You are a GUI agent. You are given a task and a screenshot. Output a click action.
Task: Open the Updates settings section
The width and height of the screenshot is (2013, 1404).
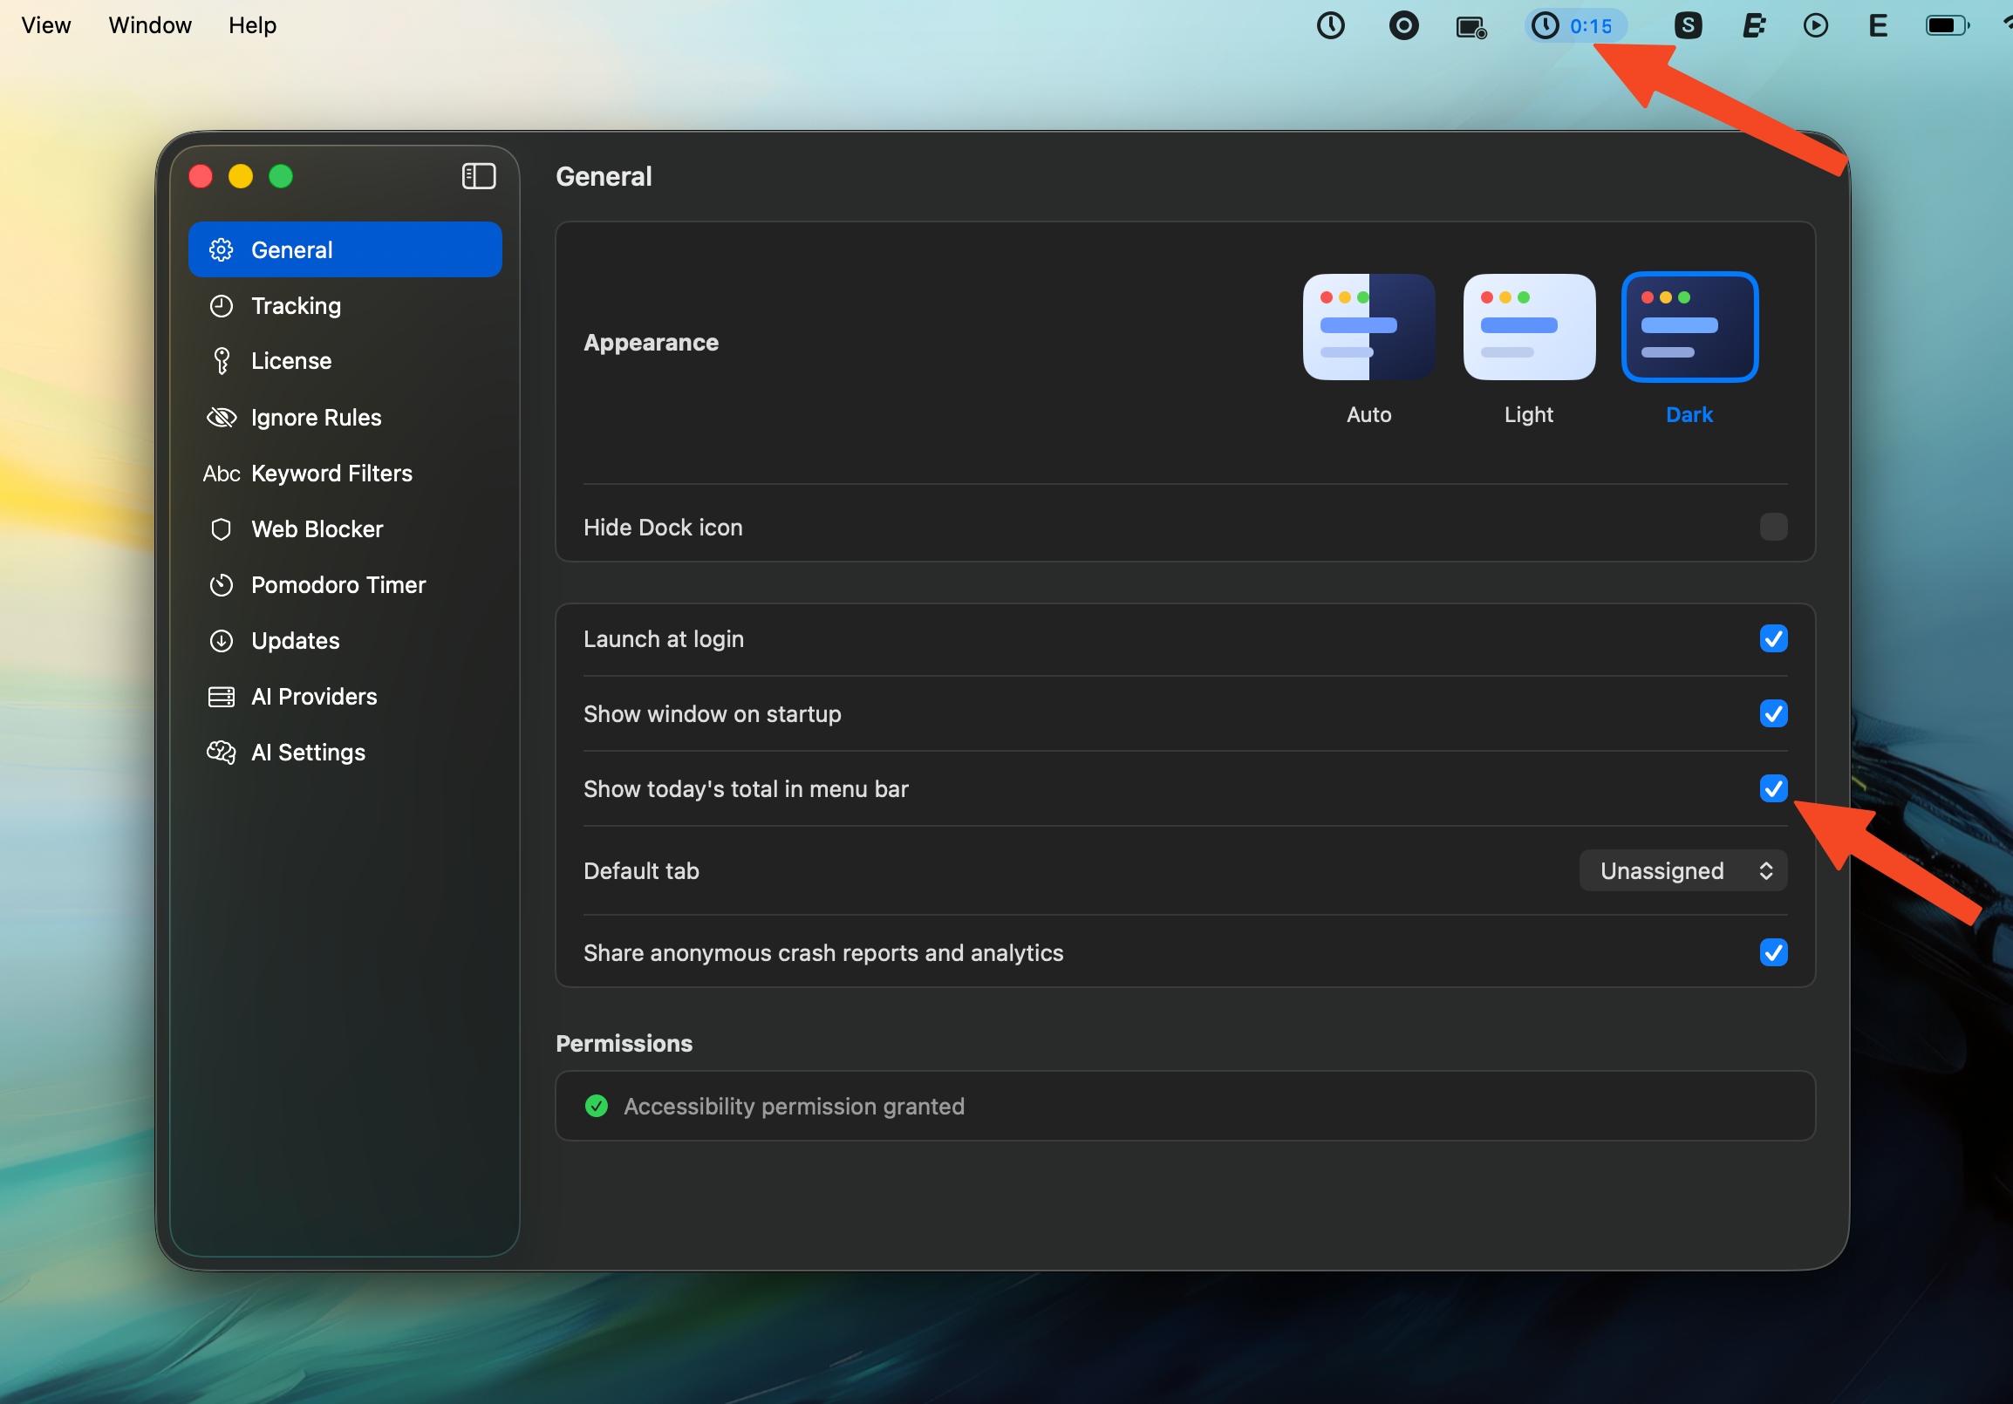pos(295,641)
